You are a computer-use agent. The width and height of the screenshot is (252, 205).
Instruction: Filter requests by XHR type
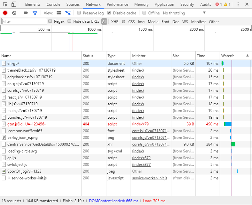pos(114,22)
